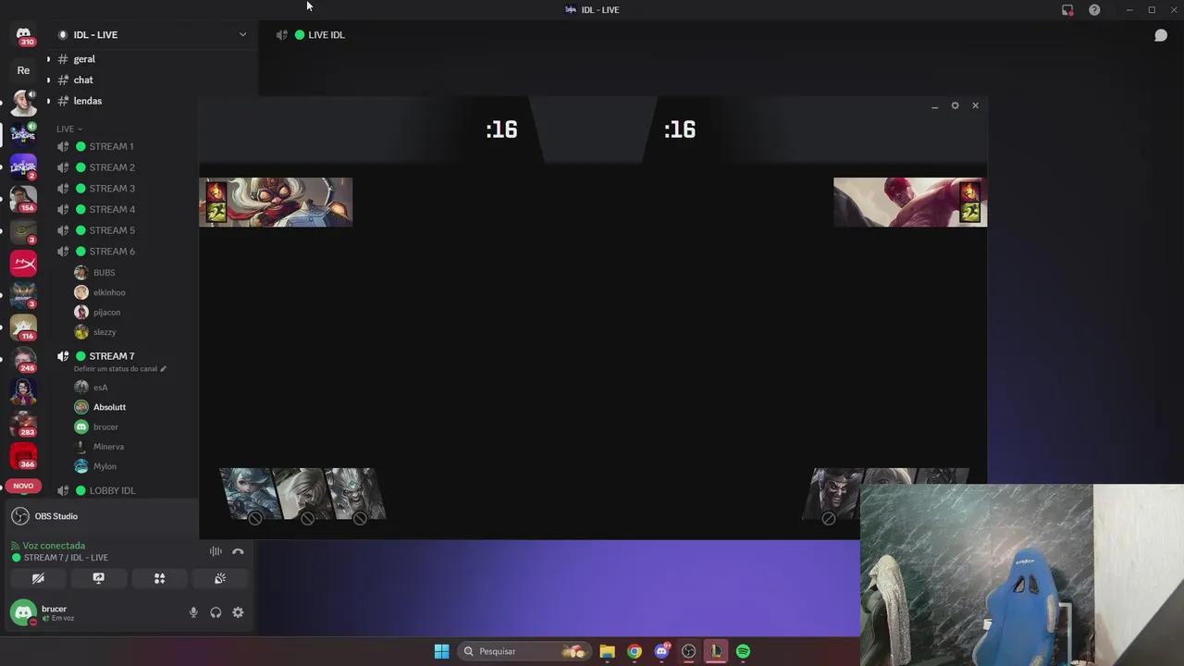Toggle microphone mute

tap(193, 612)
